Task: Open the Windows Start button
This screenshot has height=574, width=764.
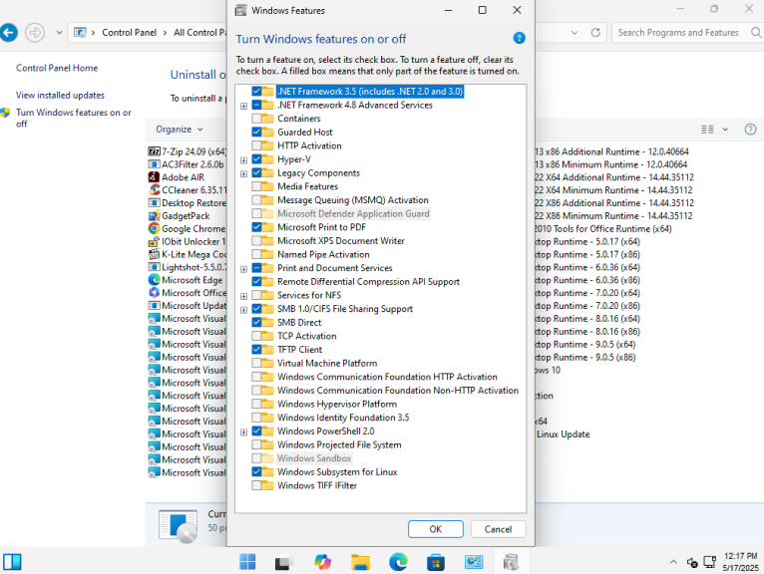Action: click(x=247, y=562)
